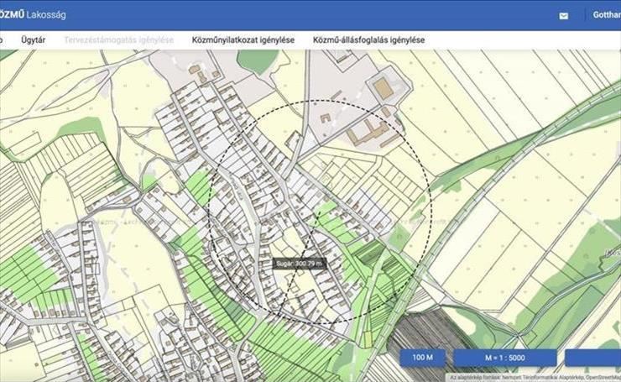Open the M = 1 : 5000 scale selector

(505, 358)
